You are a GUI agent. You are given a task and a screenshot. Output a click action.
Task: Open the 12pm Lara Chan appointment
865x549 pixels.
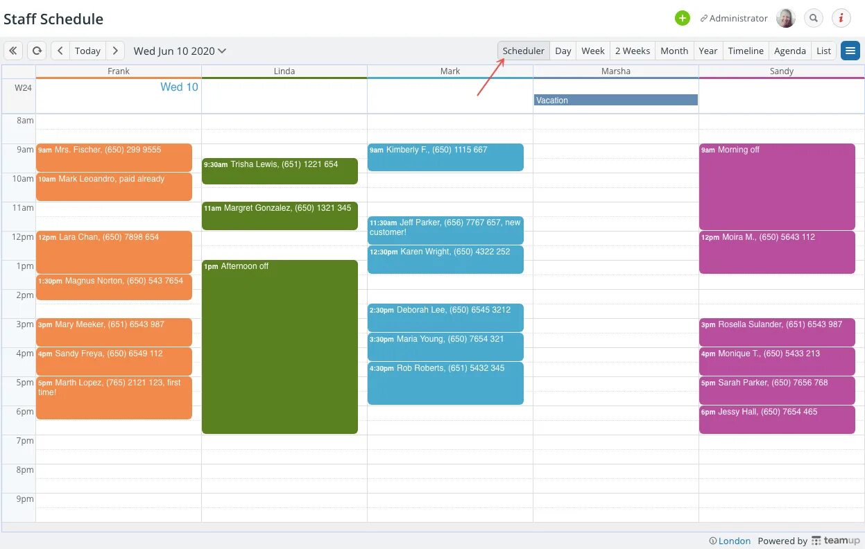coord(114,252)
